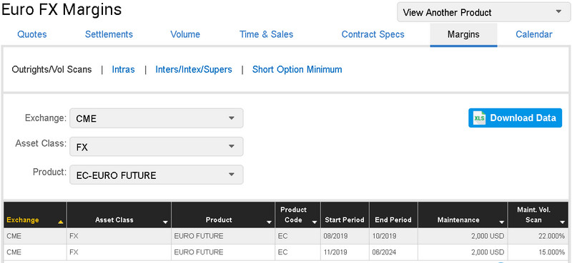Screen dimensions: 572x263
Task: Open the Time & Sales tab
Action: pyautogui.click(x=266, y=34)
